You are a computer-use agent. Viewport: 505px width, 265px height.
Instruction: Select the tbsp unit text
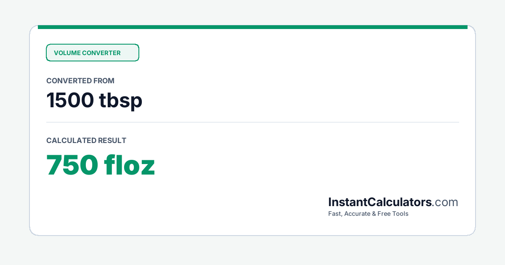(x=121, y=101)
